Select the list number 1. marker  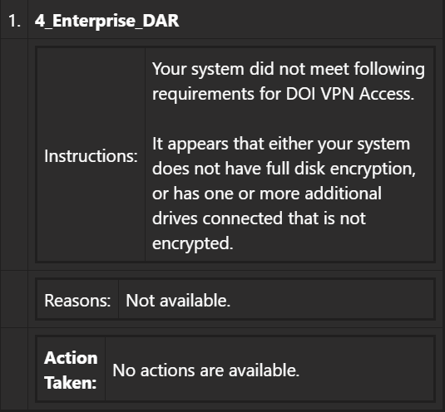(14, 21)
